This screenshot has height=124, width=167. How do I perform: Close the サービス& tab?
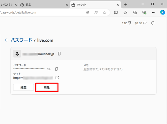pos(16,5)
